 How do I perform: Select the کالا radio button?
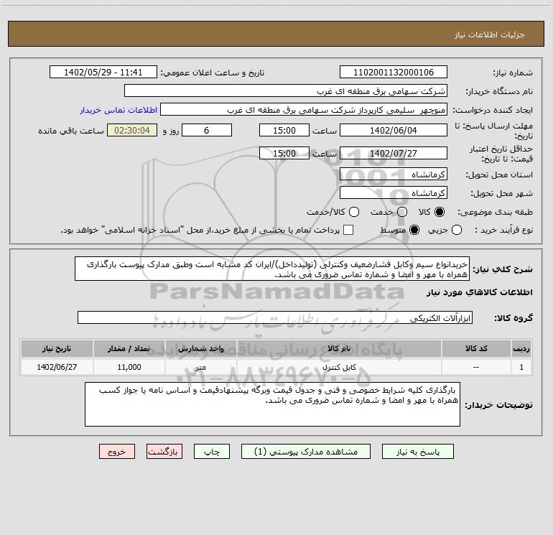coord(440,212)
